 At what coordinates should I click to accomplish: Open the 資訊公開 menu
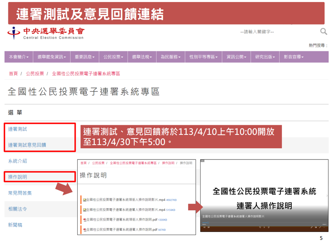point(236,57)
